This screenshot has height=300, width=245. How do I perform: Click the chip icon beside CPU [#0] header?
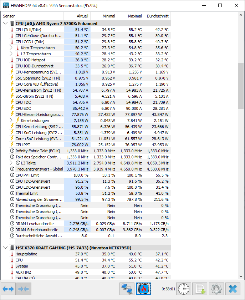[x=12, y=24]
